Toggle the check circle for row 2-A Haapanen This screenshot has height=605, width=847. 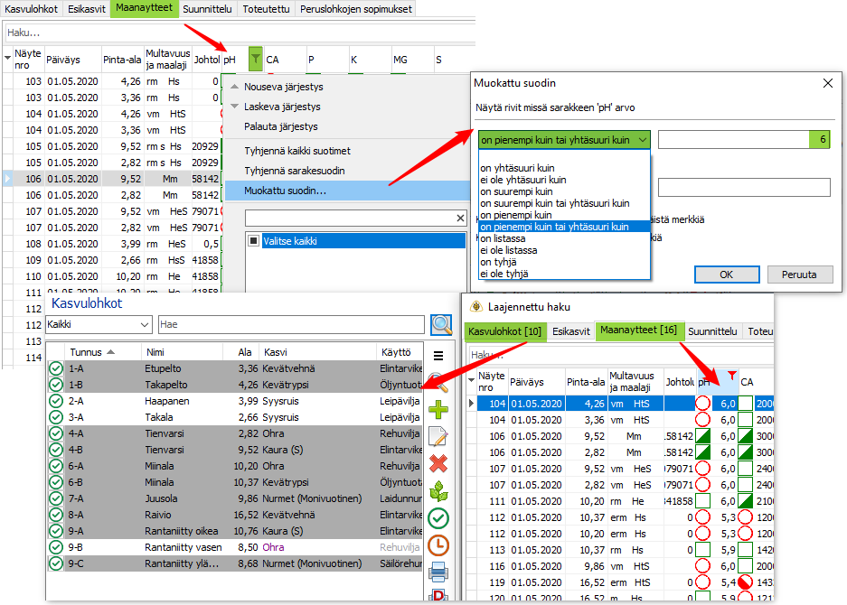click(x=56, y=401)
